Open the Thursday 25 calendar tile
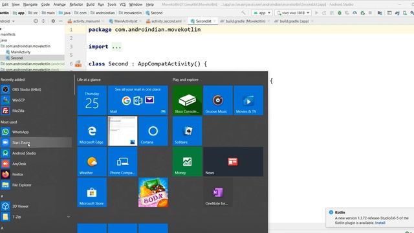The height and width of the screenshot is (233, 414). tap(92, 100)
